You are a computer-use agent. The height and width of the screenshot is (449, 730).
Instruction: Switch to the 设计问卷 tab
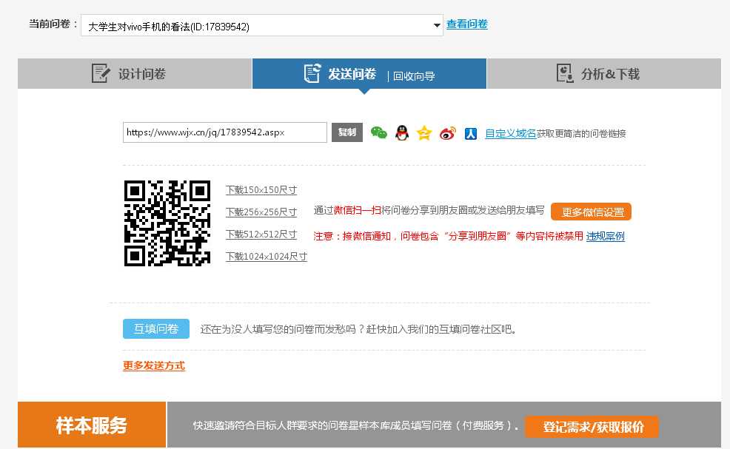tap(135, 73)
